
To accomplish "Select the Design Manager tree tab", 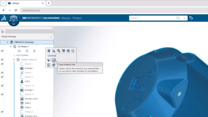I will (3, 31).
